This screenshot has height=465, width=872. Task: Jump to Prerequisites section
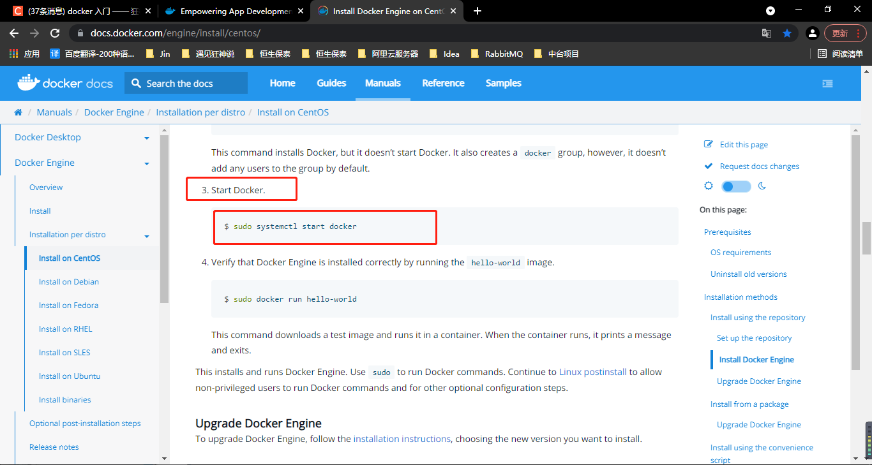[728, 232]
